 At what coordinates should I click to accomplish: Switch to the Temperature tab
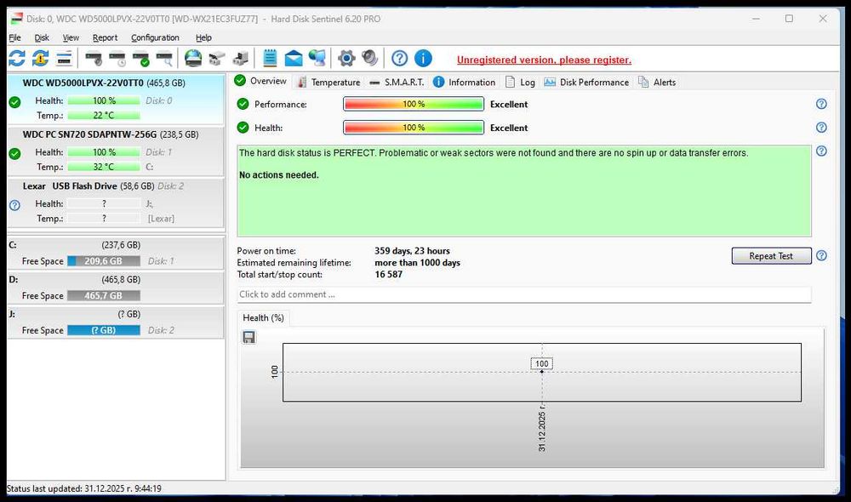coord(328,82)
